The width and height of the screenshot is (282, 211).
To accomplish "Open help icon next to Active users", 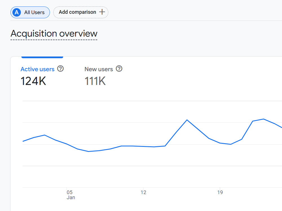I will pyautogui.click(x=60, y=69).
